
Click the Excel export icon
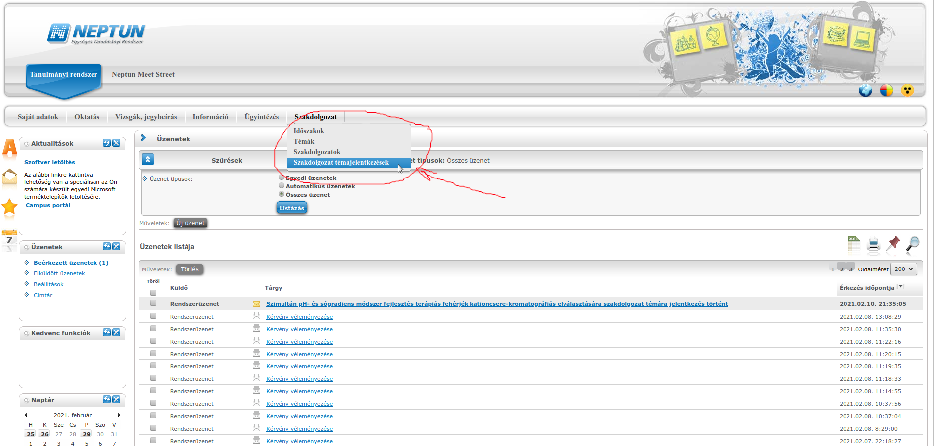(x=853, y=244)
